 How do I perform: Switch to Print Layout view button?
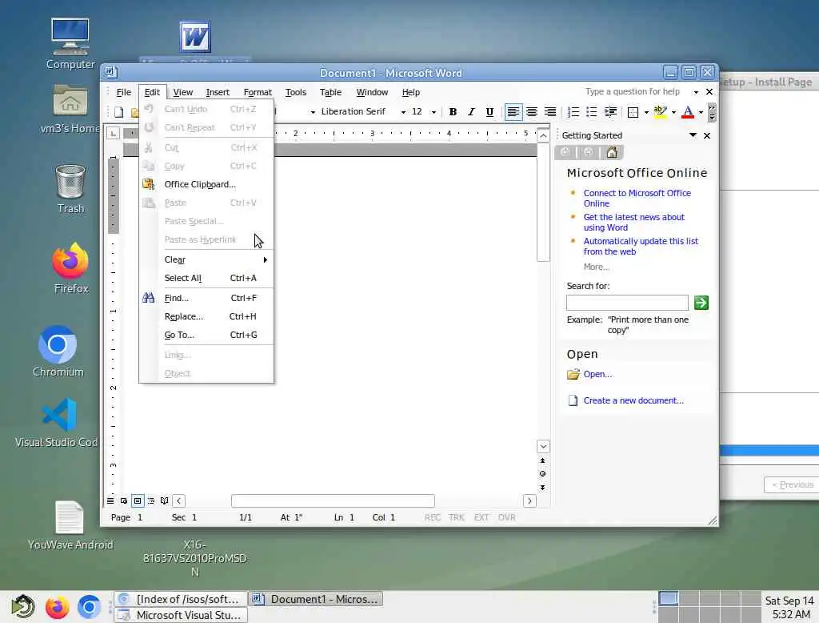[x=138, y=500]
